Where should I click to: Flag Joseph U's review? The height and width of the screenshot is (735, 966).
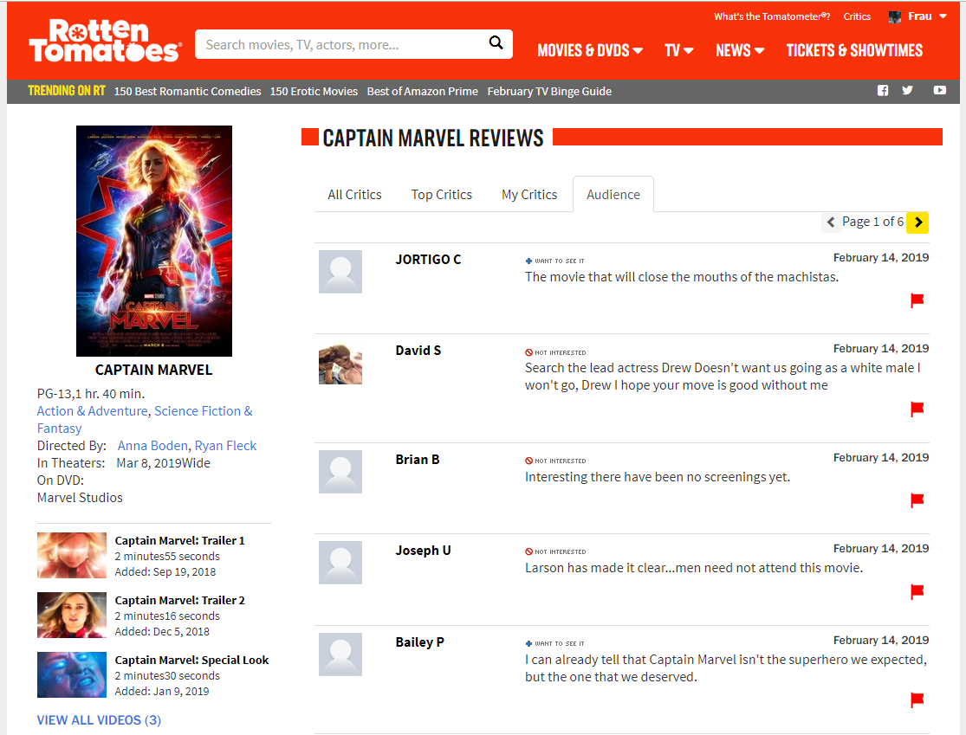[917, 591]
